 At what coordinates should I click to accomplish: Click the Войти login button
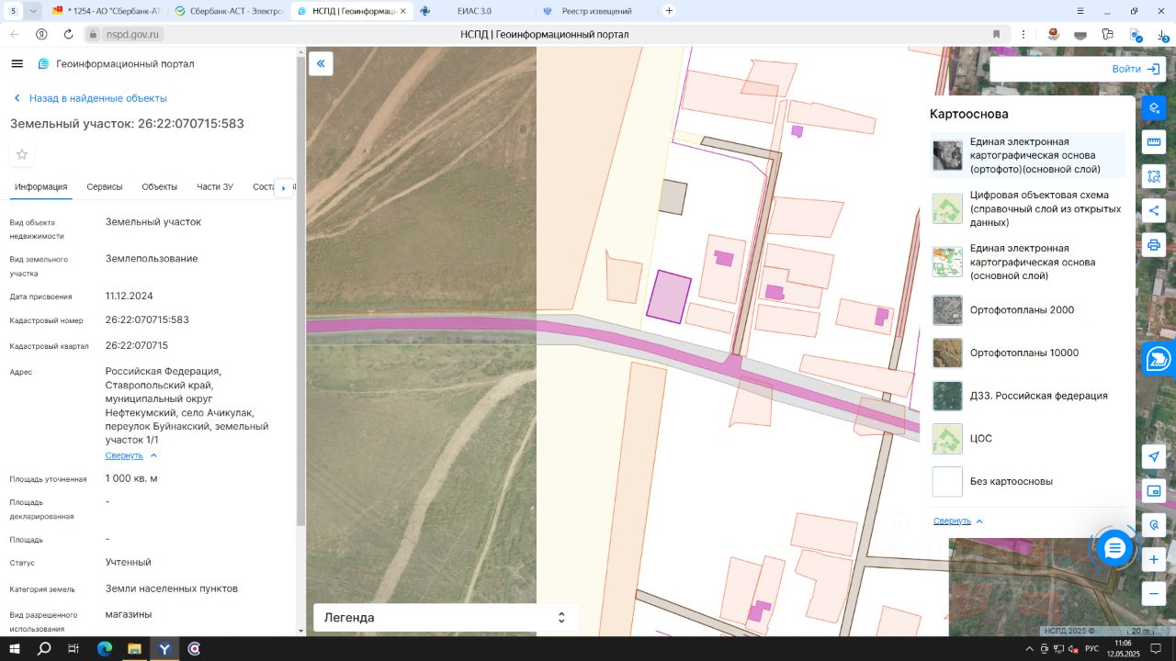(x=1136, y=69)
